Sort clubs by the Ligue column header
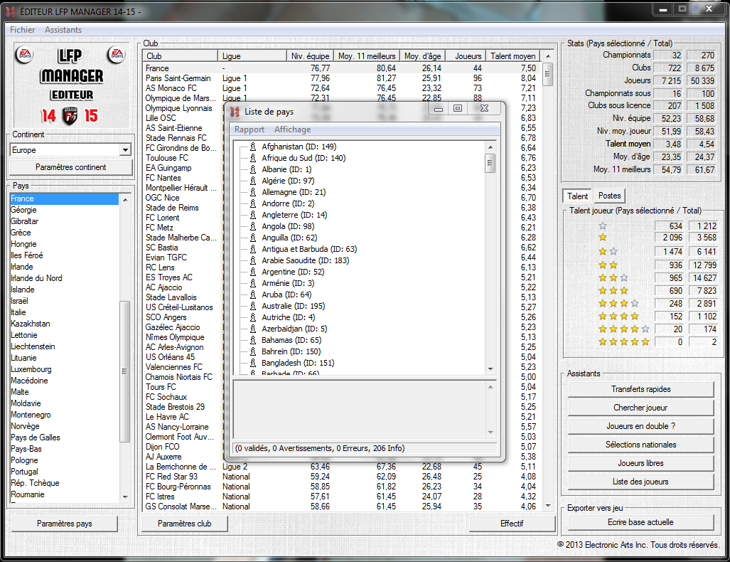 pyautogui.click(x=252, y=56)
